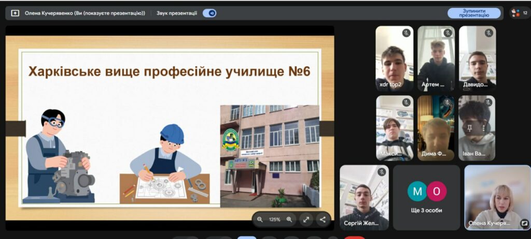This screenshot has width=531, height=239.
Task: Click the muted mic icon on Артем tile
Action: point(448,33)
